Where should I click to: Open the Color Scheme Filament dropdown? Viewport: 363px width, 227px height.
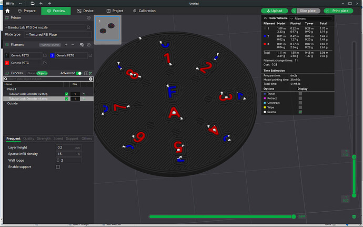click(311, 18)
